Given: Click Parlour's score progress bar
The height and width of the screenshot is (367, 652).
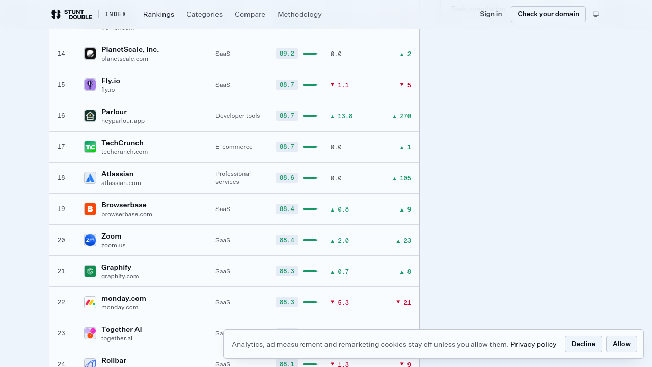Looking at the screenshot, I should point(310,116).
